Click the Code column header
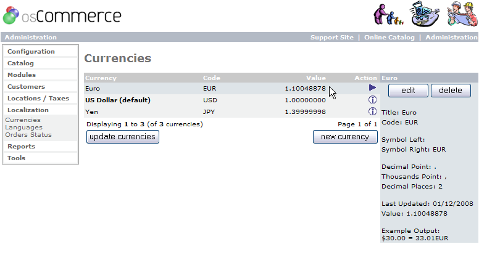This screenshot has width=479, height=260. coord(211,78)
